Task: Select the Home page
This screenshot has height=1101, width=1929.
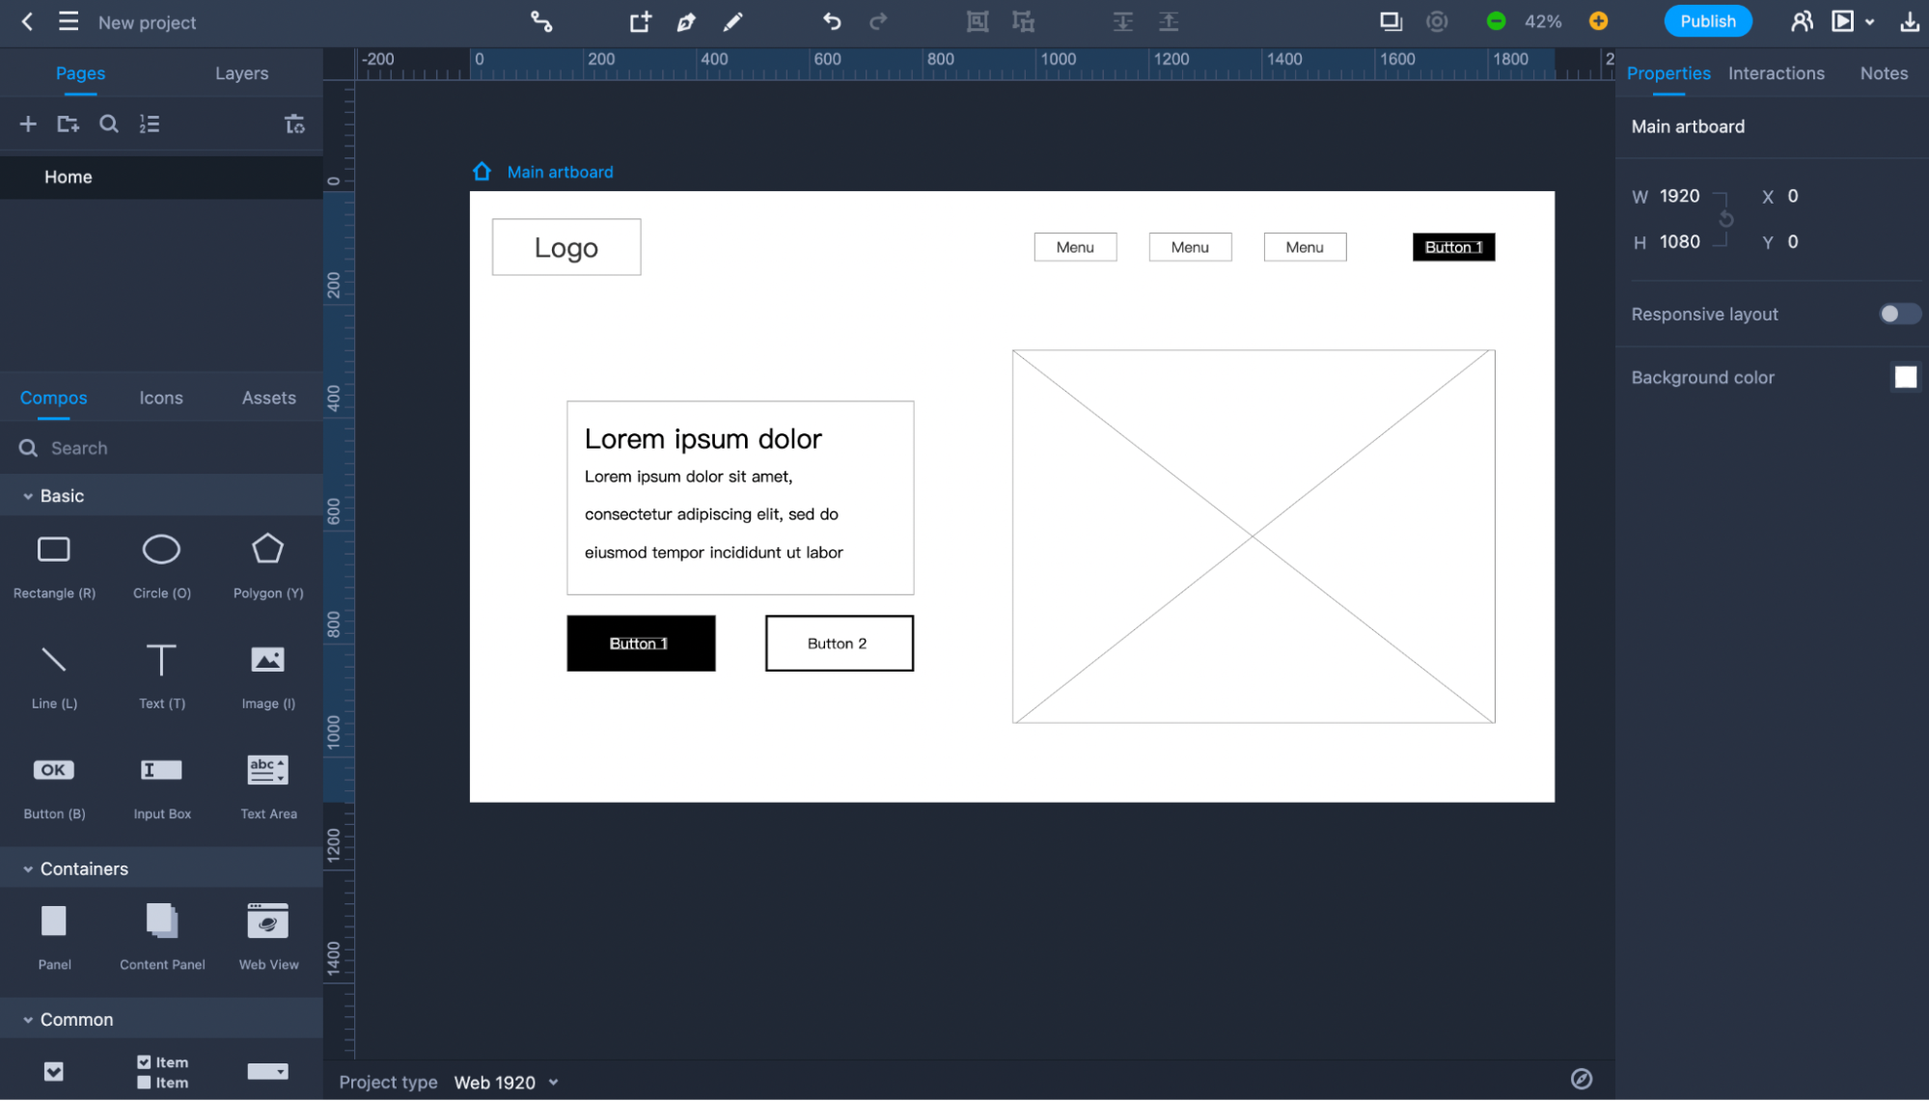Action: click(161, 177)
